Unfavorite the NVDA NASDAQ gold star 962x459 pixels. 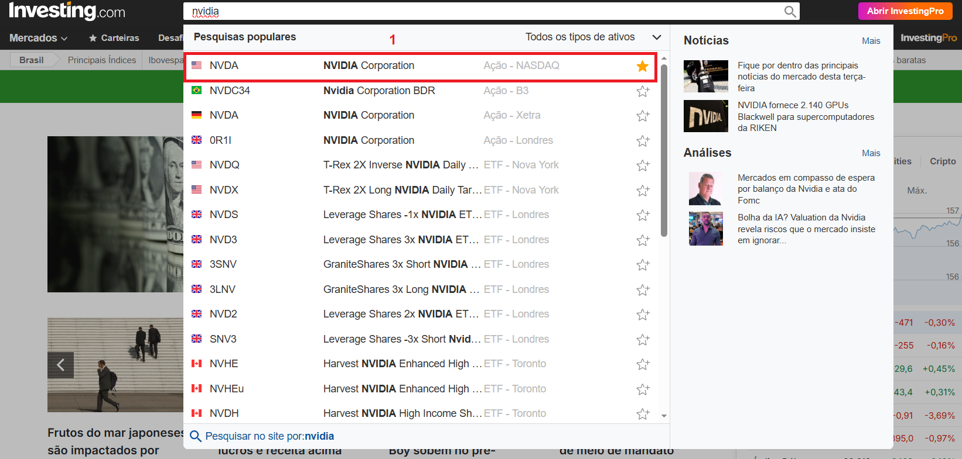click(x=643, y=66)
